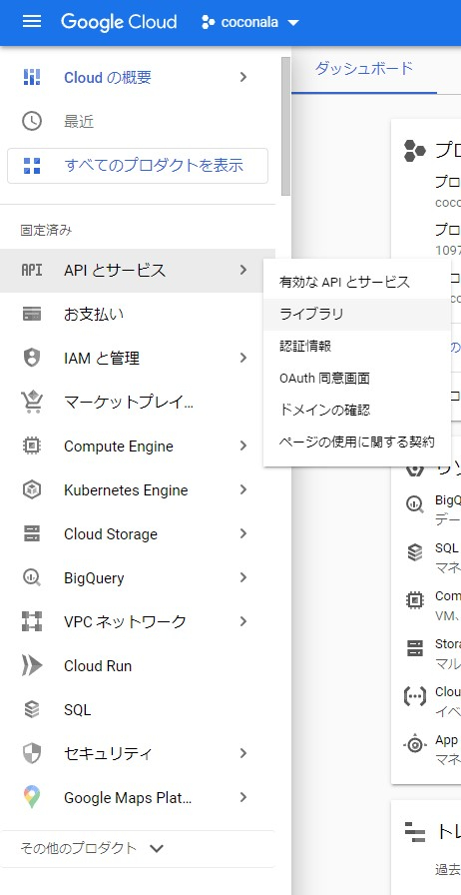Click the Cloud Storage icon in sidebar
The height and width of the screenshot is (895, 461).
point(32,533)
